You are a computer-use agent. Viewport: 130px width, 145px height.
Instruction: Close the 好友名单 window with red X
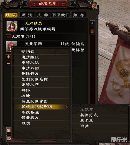click(95, 6)
